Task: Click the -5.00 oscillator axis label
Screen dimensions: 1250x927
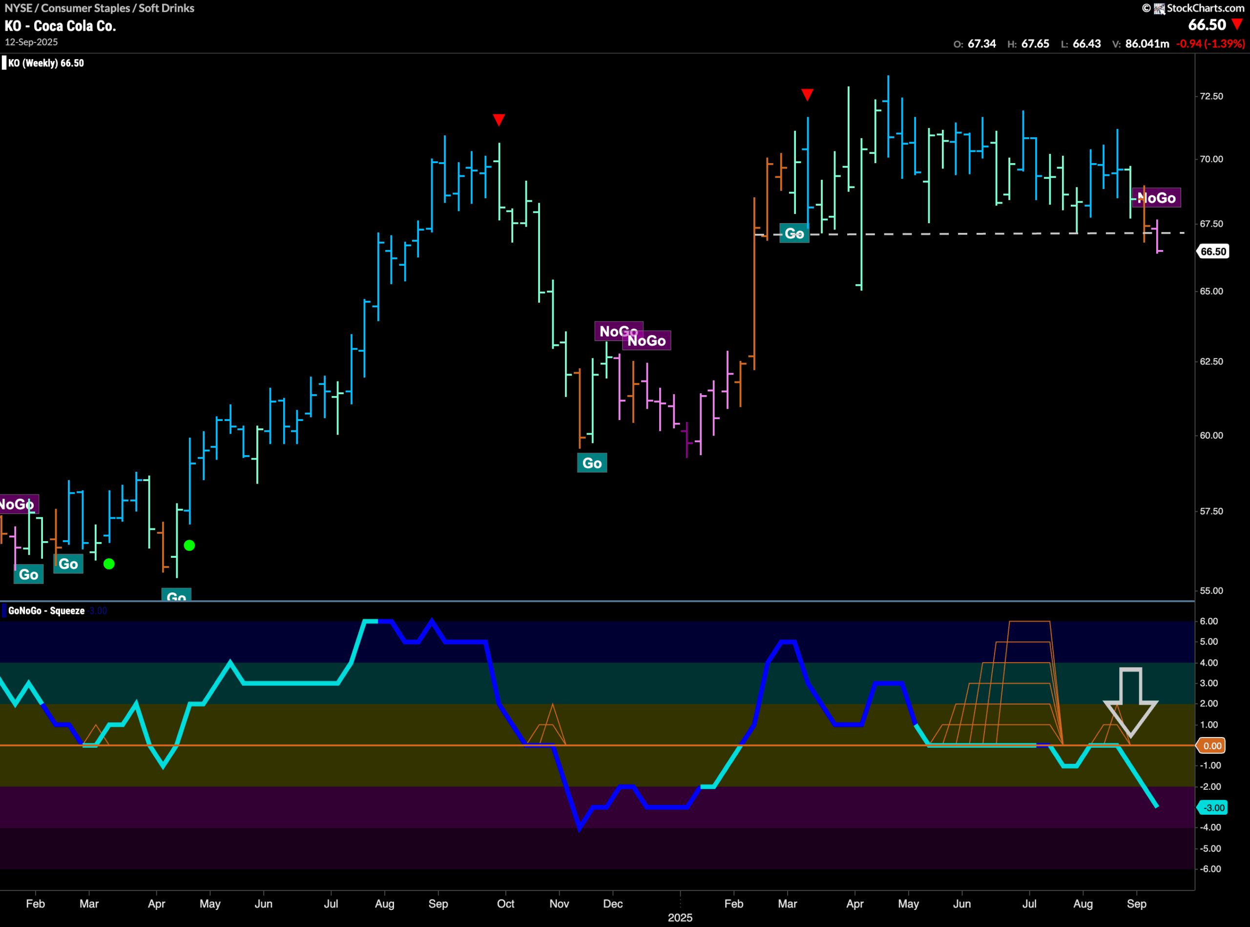Action: pyautogui.click(x=1210, y=848)
